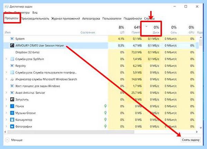The width and height of the screenshot is (207, 149).
Task: Click the horizontal scrollbar right arrow
Action: tap(197, 132)
